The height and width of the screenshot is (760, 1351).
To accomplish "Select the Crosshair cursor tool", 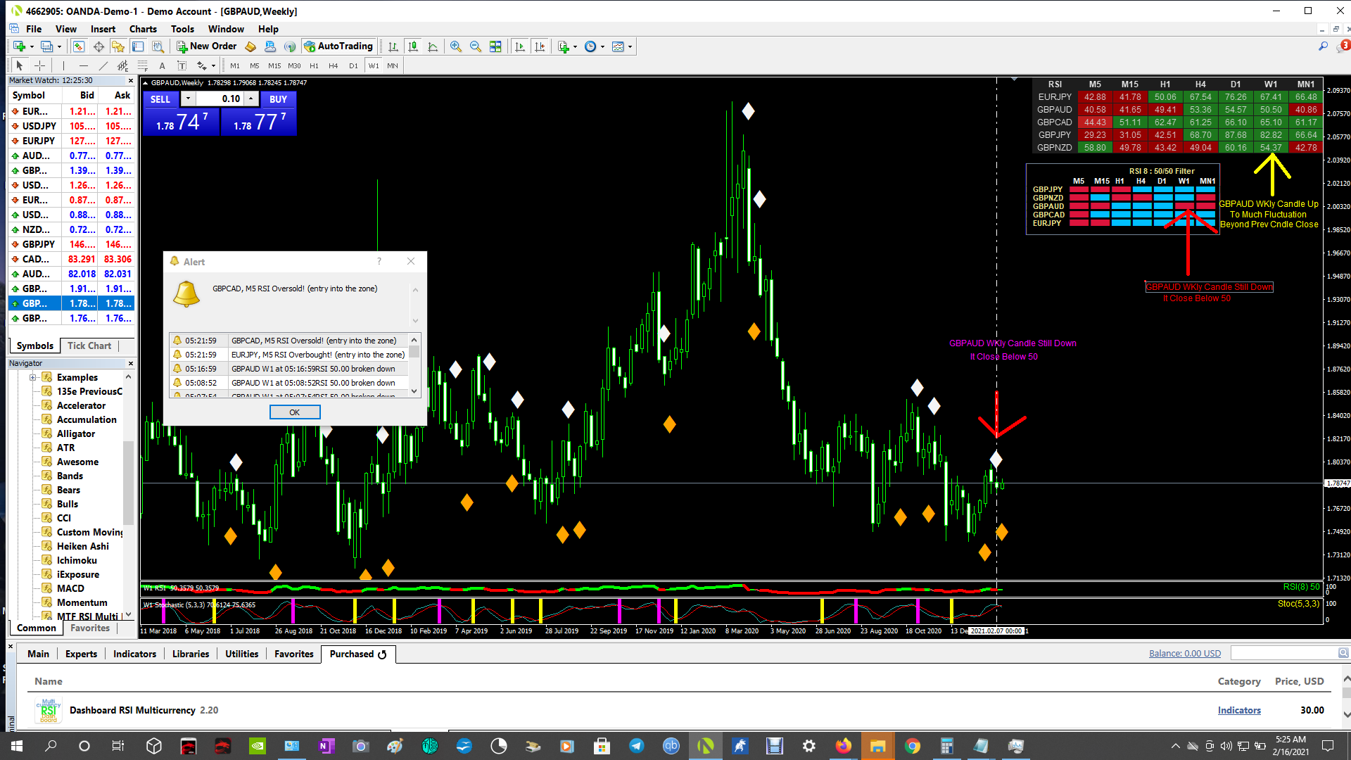I will 40,65.
